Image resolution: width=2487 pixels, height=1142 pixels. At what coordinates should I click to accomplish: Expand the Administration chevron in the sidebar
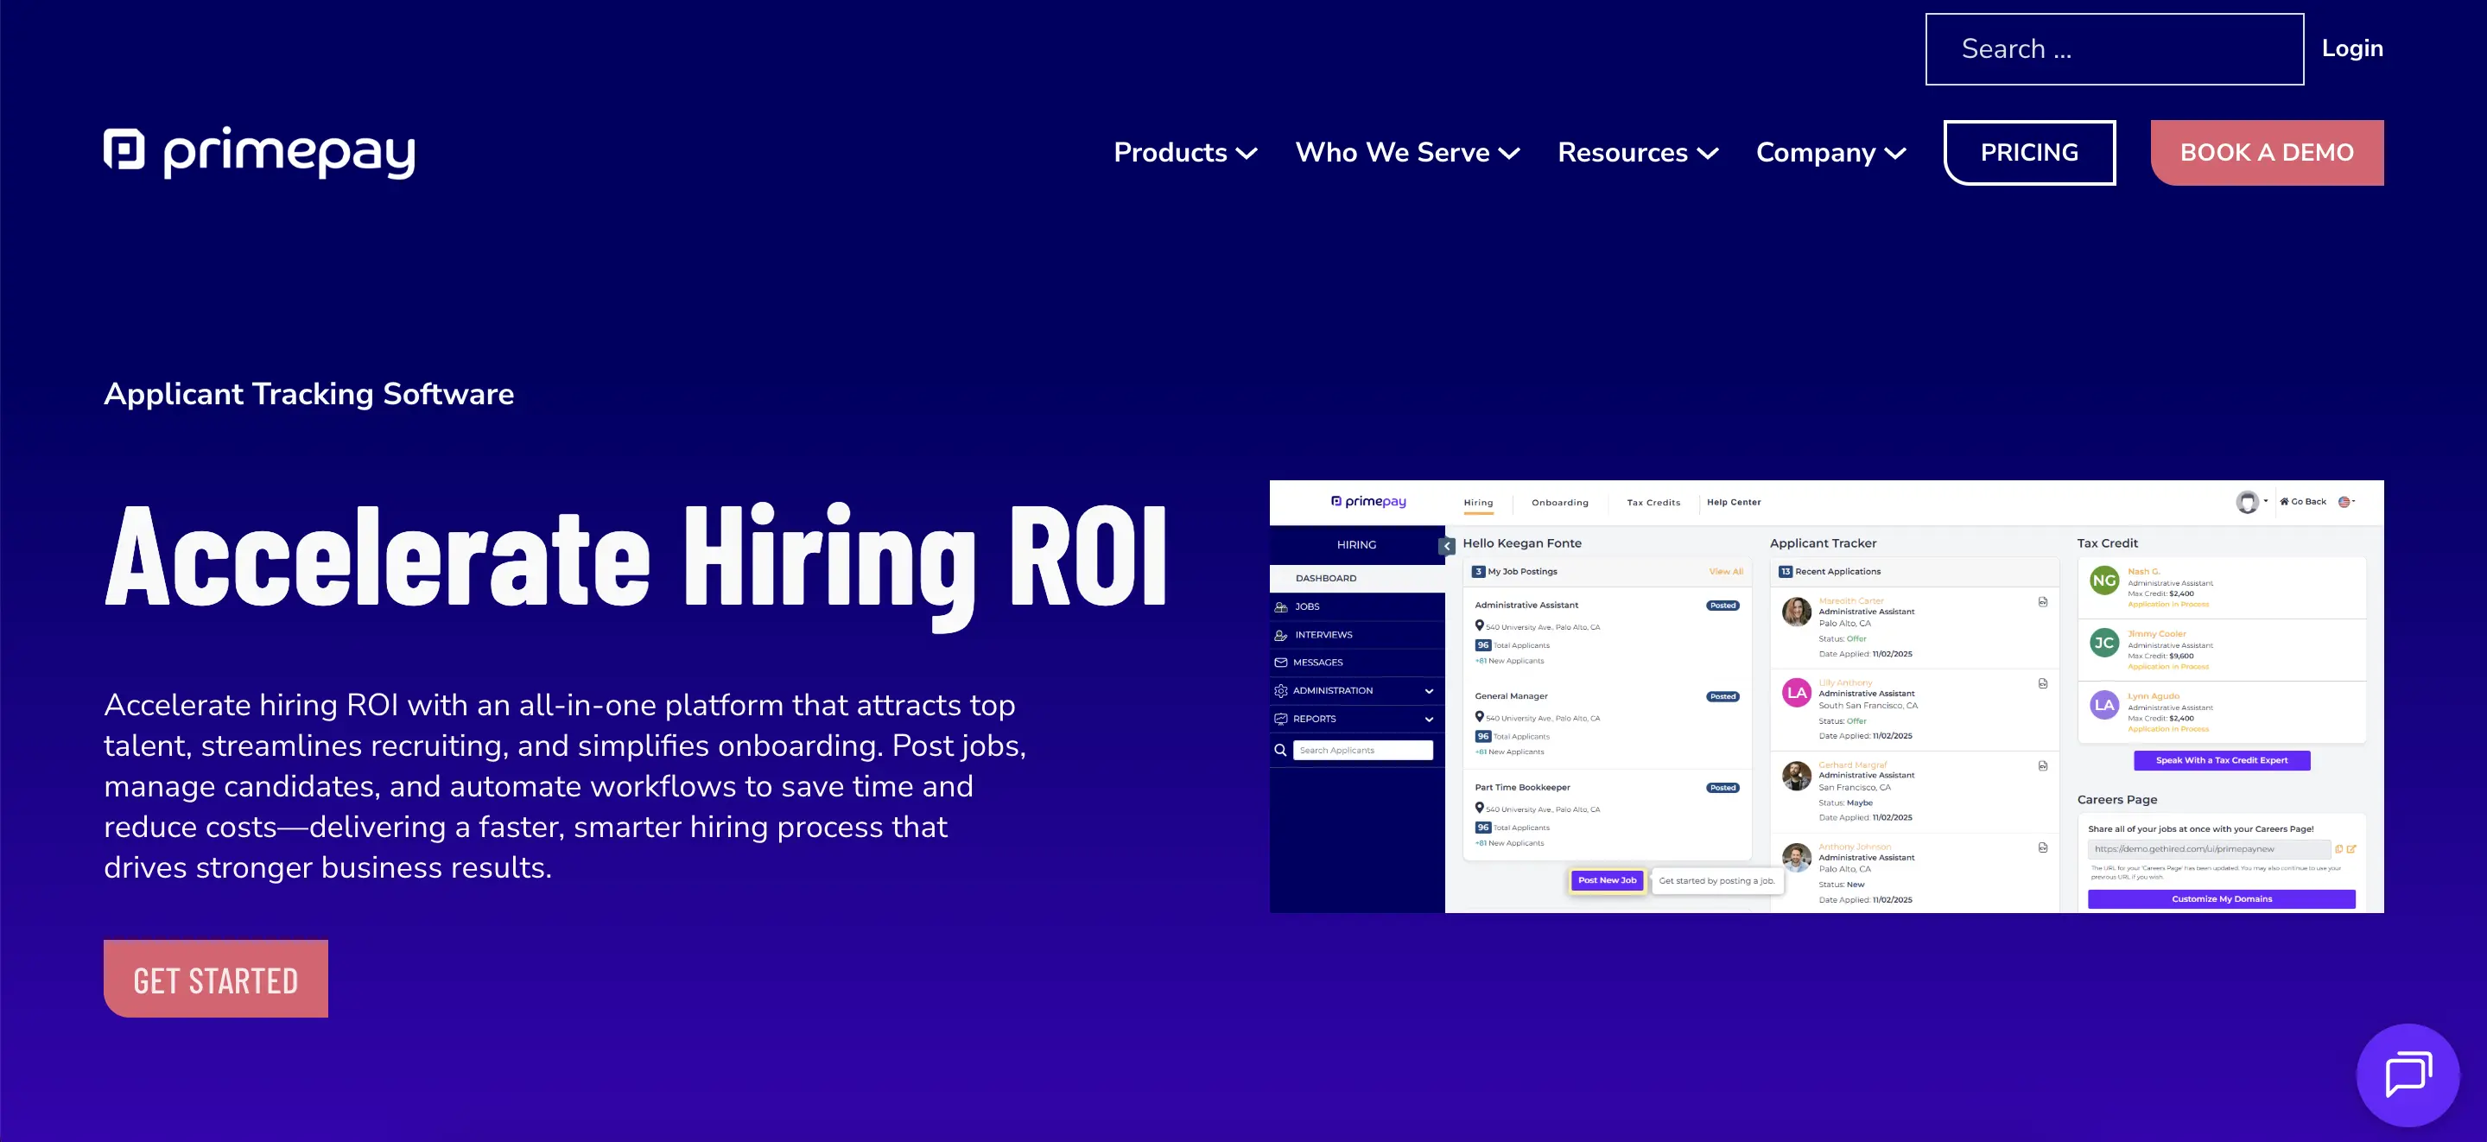click(x=1429, y=691)
